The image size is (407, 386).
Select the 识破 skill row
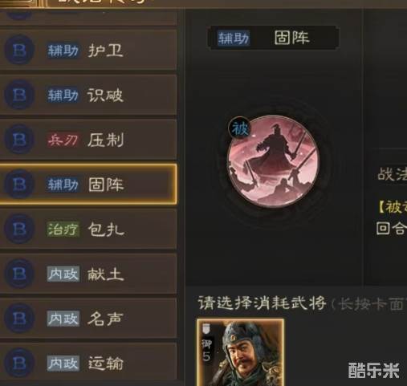tap(88, 95)
